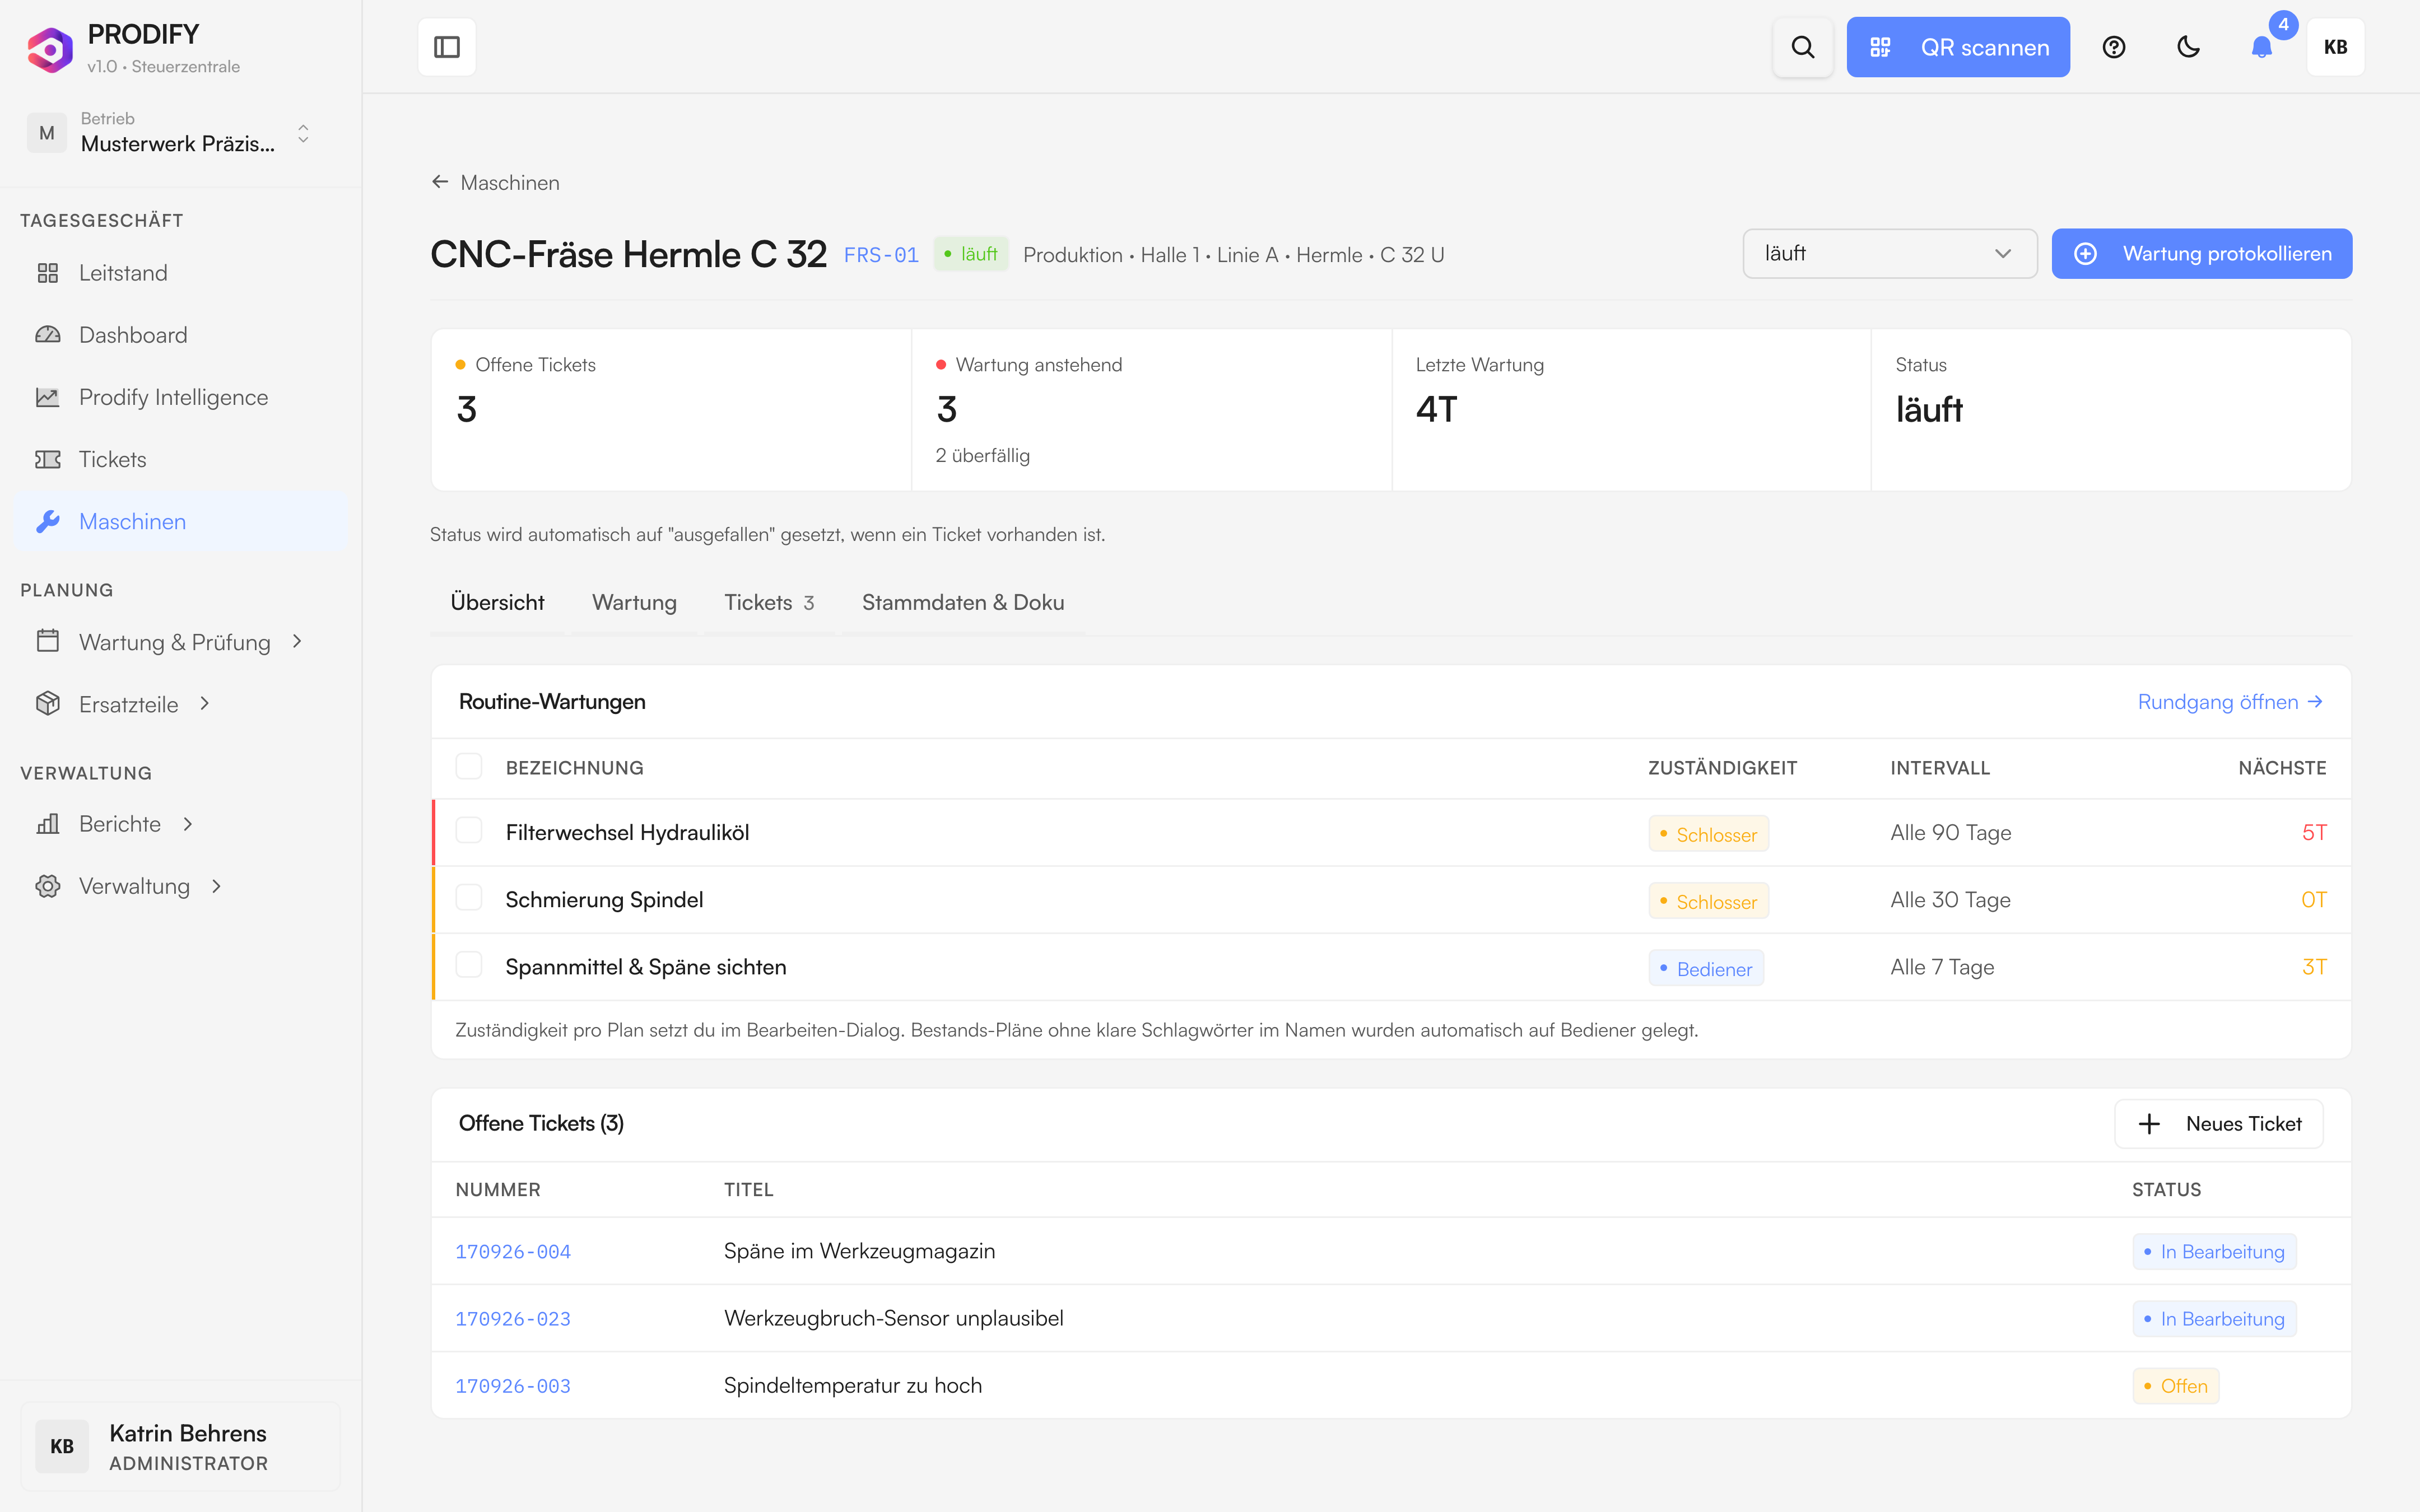Open Prodify Intelligence in the sidebar
The width and height of the screenshot is (2420, 1512).
[181, 397]
